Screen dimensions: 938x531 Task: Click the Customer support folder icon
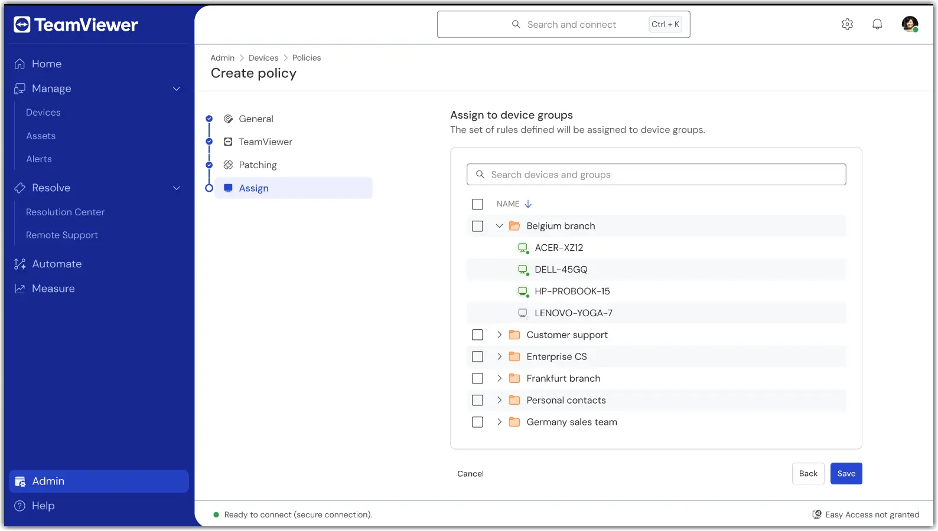(514, 335)
